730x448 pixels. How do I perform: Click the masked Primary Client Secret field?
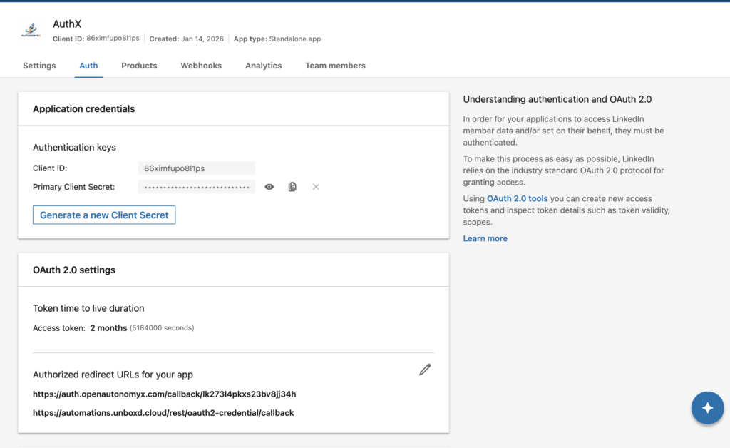[x=196, y=187]
